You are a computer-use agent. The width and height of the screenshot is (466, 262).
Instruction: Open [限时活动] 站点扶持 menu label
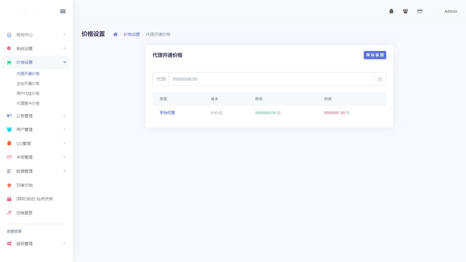tap(34, 199)
